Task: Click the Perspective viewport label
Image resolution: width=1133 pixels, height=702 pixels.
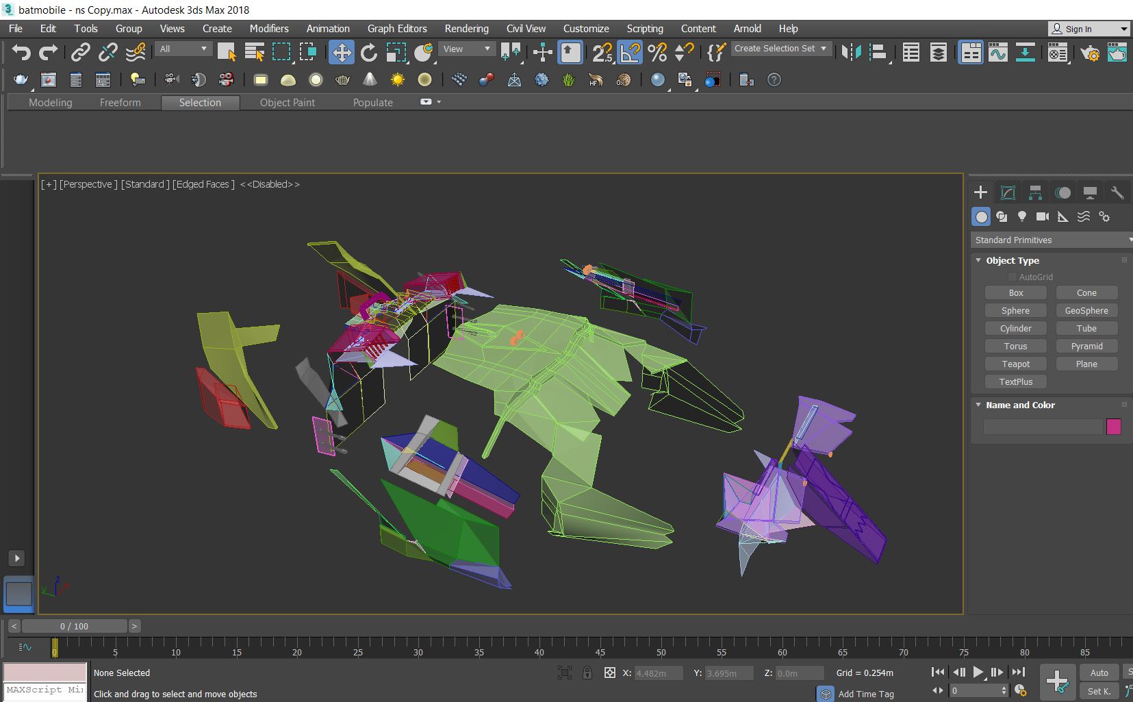Action: point(88,184)
